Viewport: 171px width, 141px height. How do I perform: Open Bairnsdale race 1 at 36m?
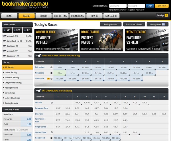tap(60, 67)
